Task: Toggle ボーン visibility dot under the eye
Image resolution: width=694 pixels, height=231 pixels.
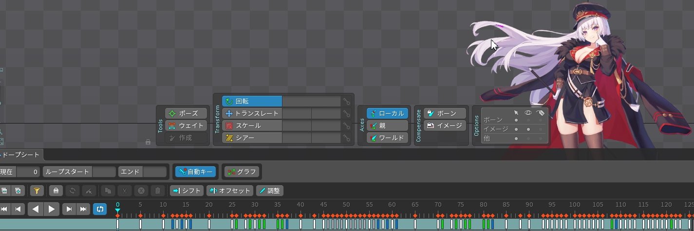Action: click(528, 120)
